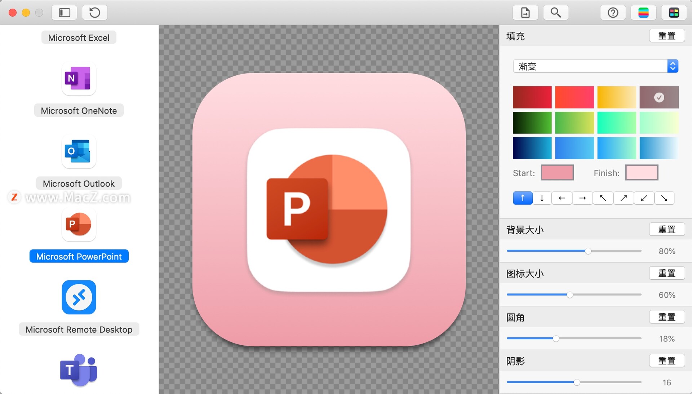Click the colored grid toolbar icon
The image size is (692, 394).
pos(674,13)
